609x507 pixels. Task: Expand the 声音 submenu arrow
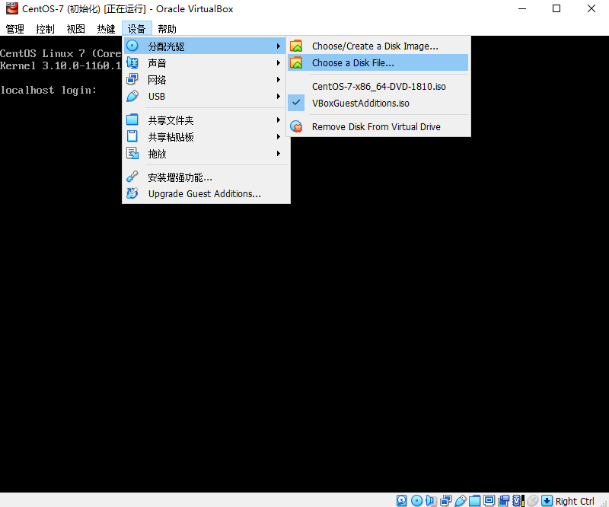pyautogui.click(x=279, y=62)
